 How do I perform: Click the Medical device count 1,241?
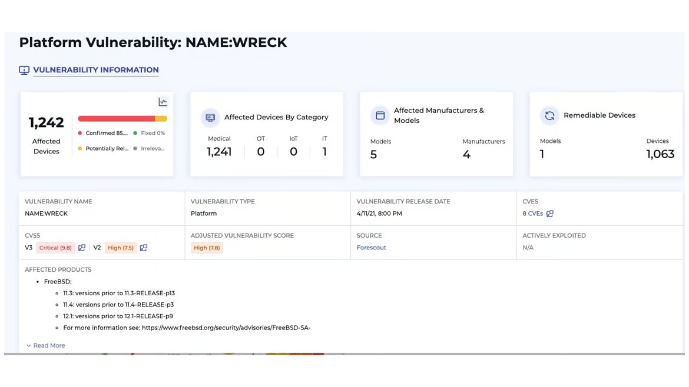coord(219,152)
